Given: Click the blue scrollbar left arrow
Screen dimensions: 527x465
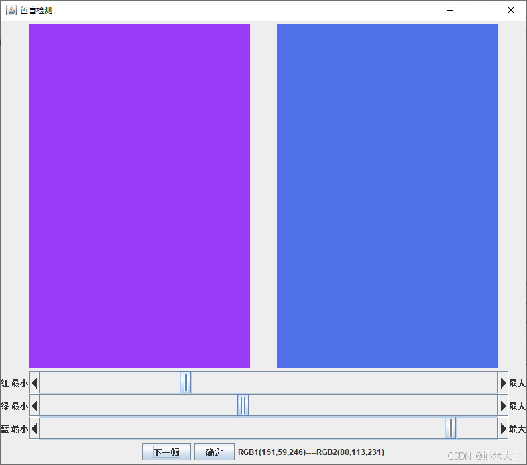Looking at the screenshot, I should pyautogui.click(x=34, y=428).
